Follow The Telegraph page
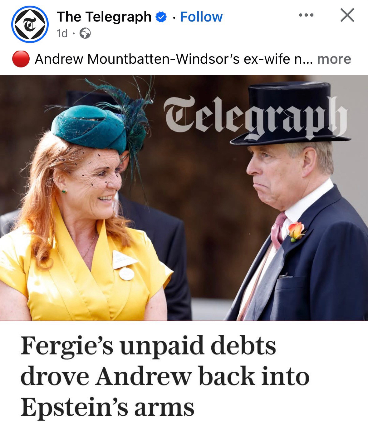The height and width of the screenshot is (441, 368). (201, 17)
